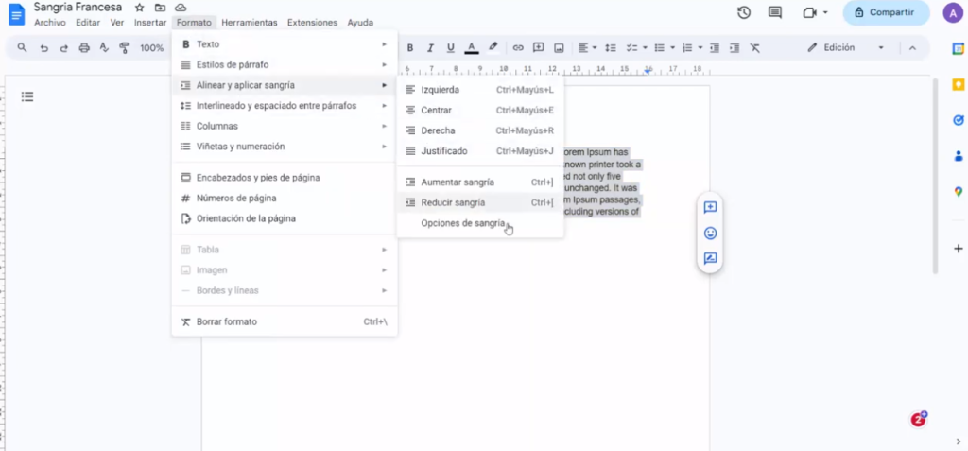This screenshot has height=451, width=968.
Task: Choose Izquierda alignment
Action: (479, 90)
